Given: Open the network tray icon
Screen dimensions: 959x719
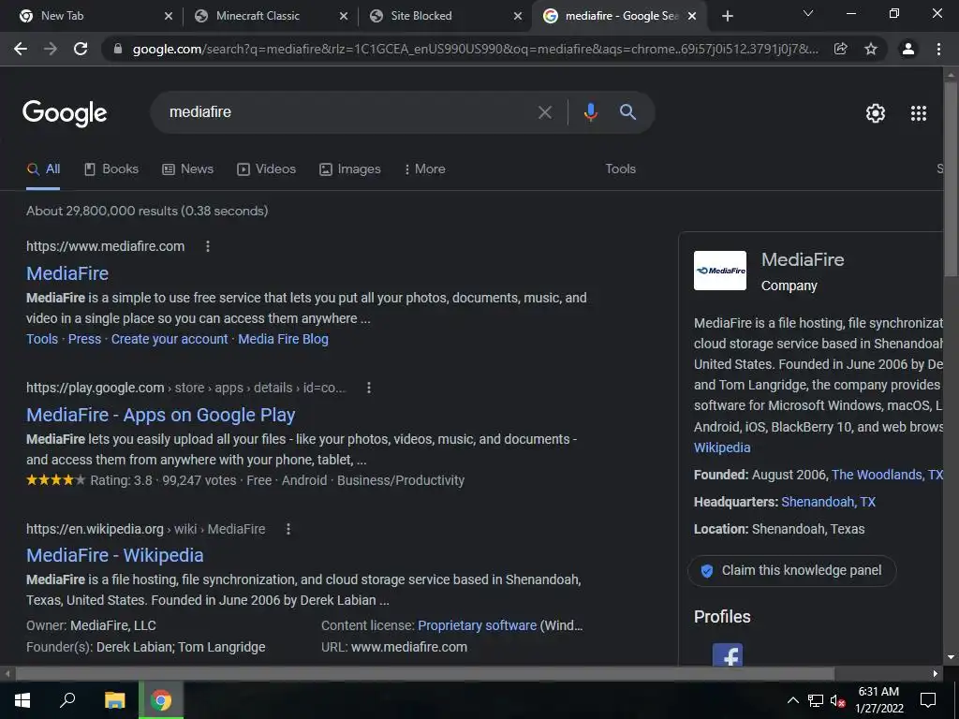Looking at the screenshot, I should pyautogui.click(x=816, y=700).
